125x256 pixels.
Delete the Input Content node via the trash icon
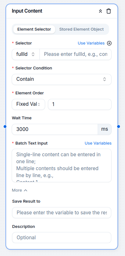[109, 11]
